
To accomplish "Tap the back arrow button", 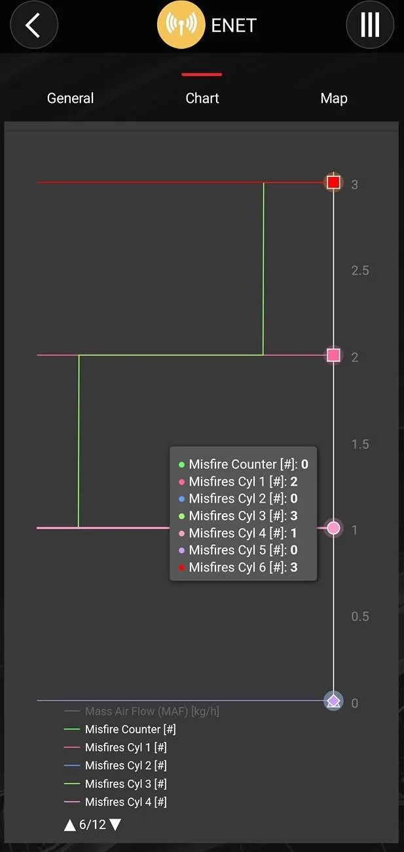I will click(34, 25).
